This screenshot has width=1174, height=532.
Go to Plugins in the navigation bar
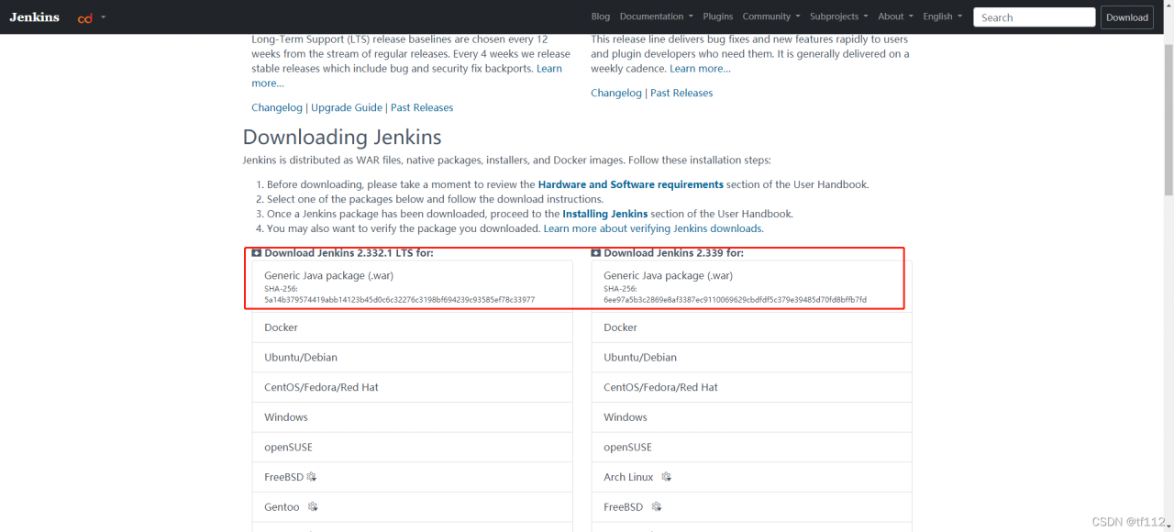718,17
